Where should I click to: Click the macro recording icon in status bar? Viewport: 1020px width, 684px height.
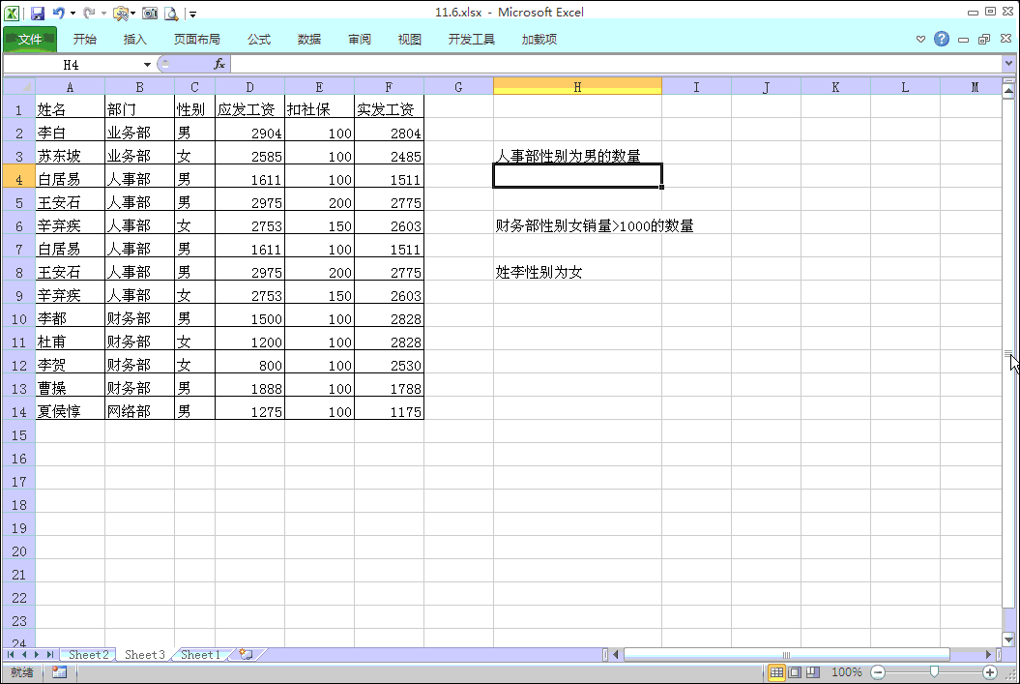pos(59,672)
